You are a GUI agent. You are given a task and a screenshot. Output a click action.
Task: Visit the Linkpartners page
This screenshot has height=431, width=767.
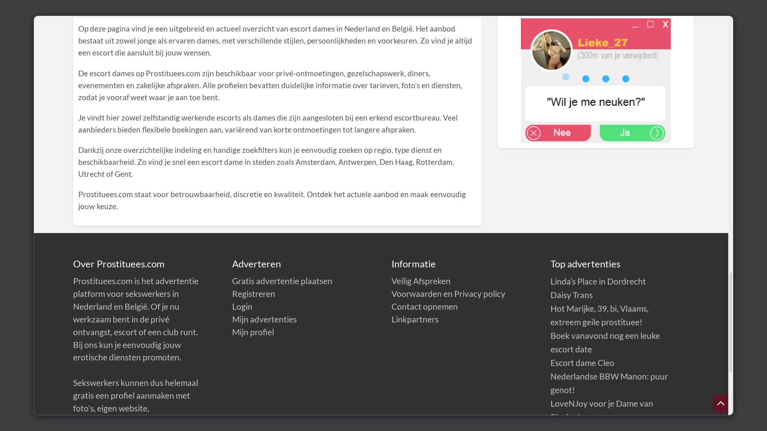pyautogui.click(x=415, y=319)
